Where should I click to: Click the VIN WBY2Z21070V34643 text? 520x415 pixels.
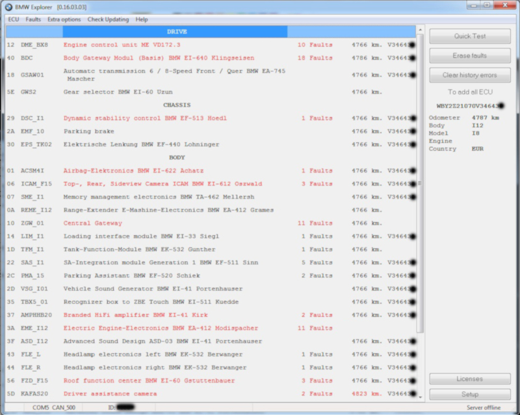coord(470,106)
